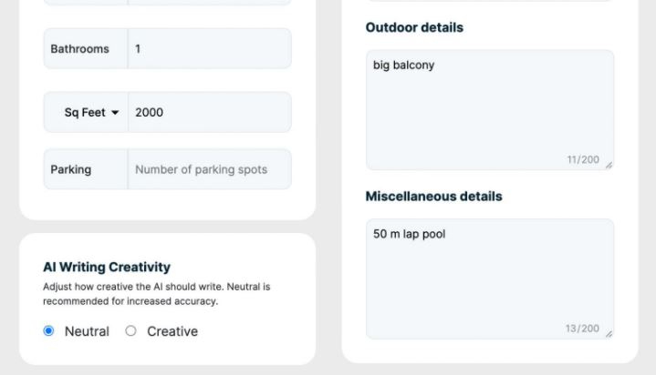Viewport: 656px width, 375px height.
Task: Click the 11/200 character counter
Action: [x=583, y=160]
